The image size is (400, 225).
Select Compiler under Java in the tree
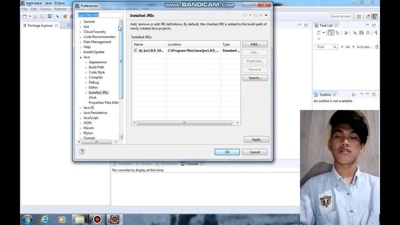point(96,77)
